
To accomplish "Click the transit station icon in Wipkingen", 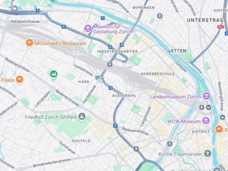I will pyautogui.click(x=160, y=16).
